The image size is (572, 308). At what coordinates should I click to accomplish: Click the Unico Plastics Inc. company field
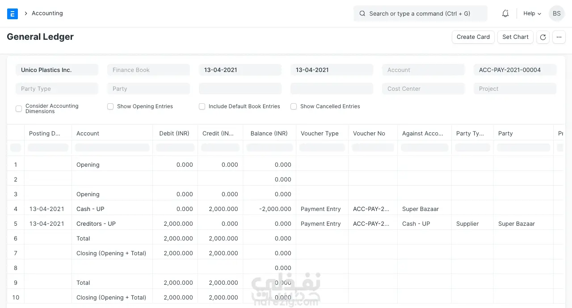(57, 70)
